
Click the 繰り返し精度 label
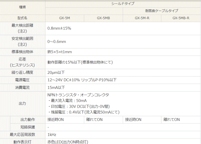tap(22, 72)
